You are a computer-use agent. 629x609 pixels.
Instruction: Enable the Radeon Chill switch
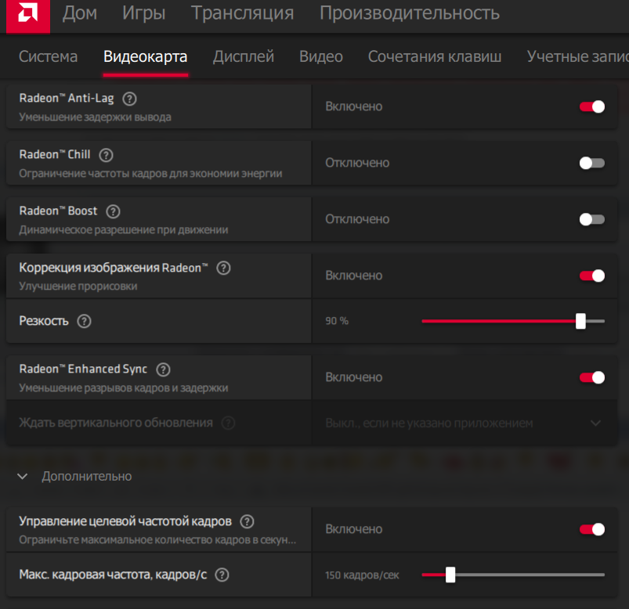click(x=591, y=163)
